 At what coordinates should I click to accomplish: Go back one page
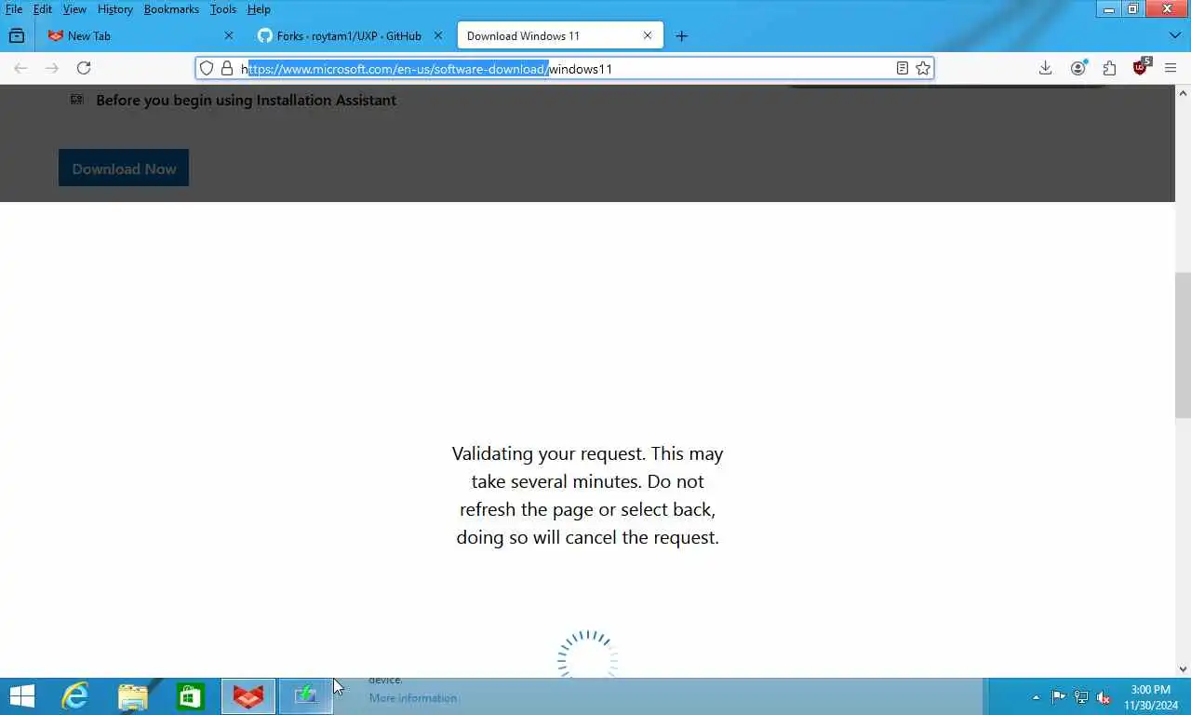(x=20, y=68)
